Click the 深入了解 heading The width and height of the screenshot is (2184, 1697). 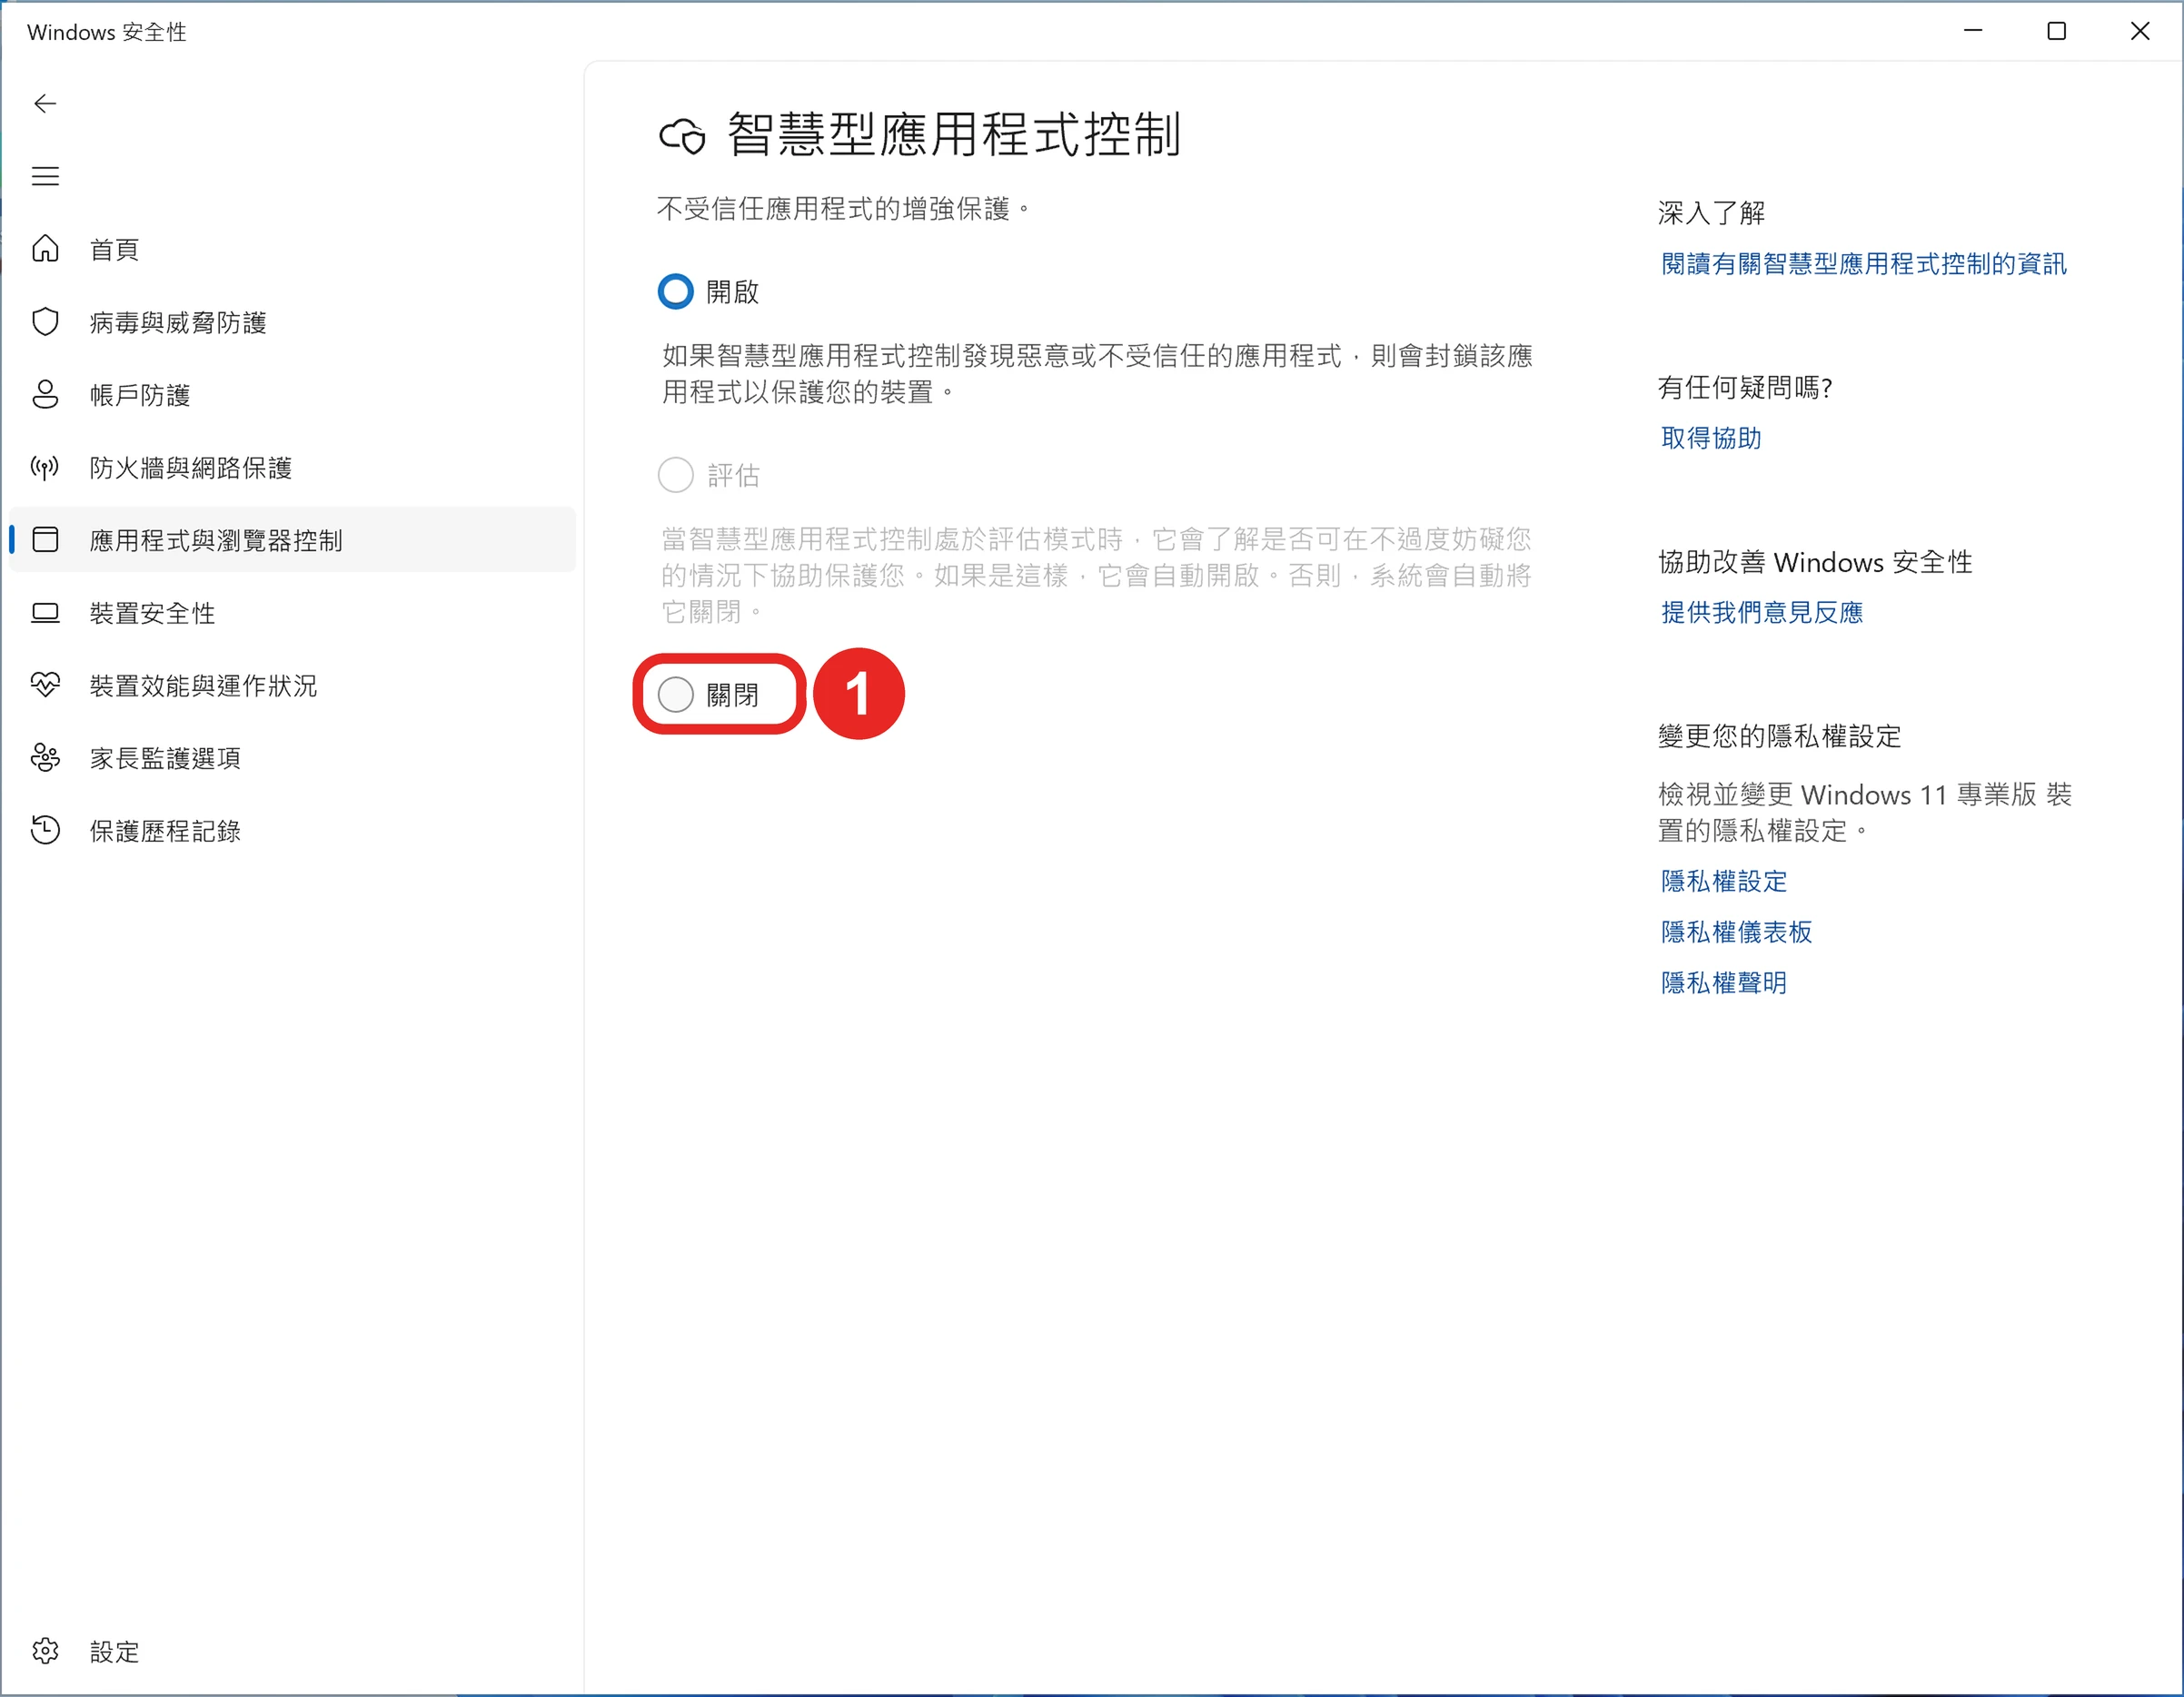click(1711, 212)
